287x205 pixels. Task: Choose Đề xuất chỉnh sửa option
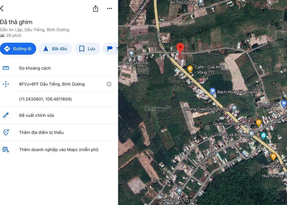(36, 115)
